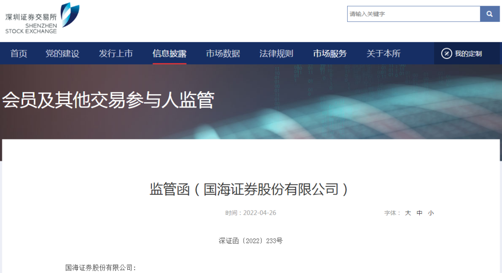Set font size to 中

(419, 213)
